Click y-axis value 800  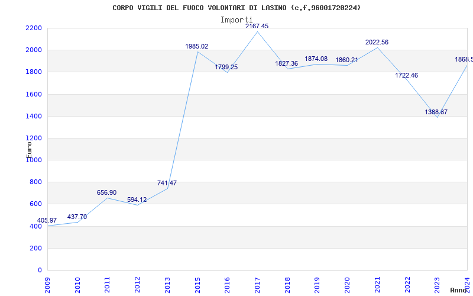click(36, 182)
